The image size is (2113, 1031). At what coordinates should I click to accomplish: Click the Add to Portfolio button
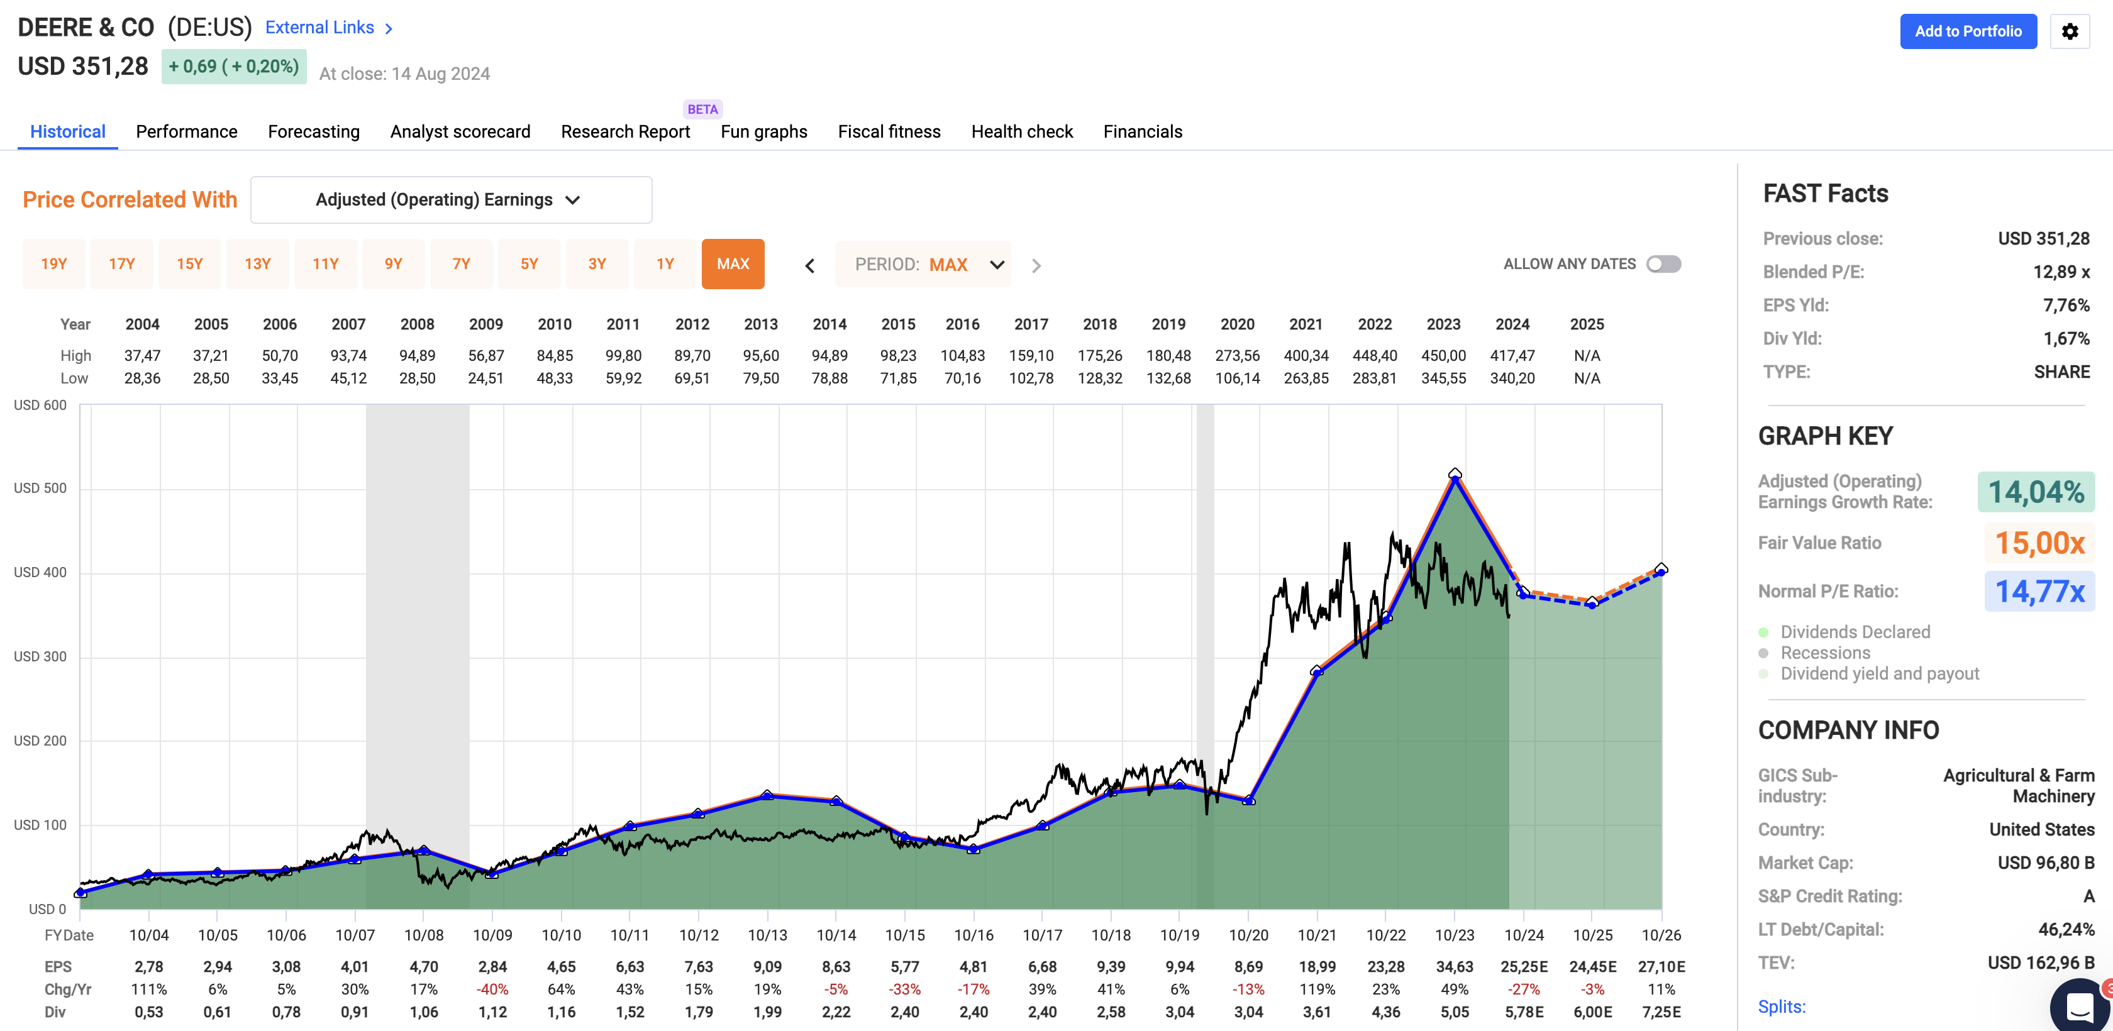click(1967, 31)
